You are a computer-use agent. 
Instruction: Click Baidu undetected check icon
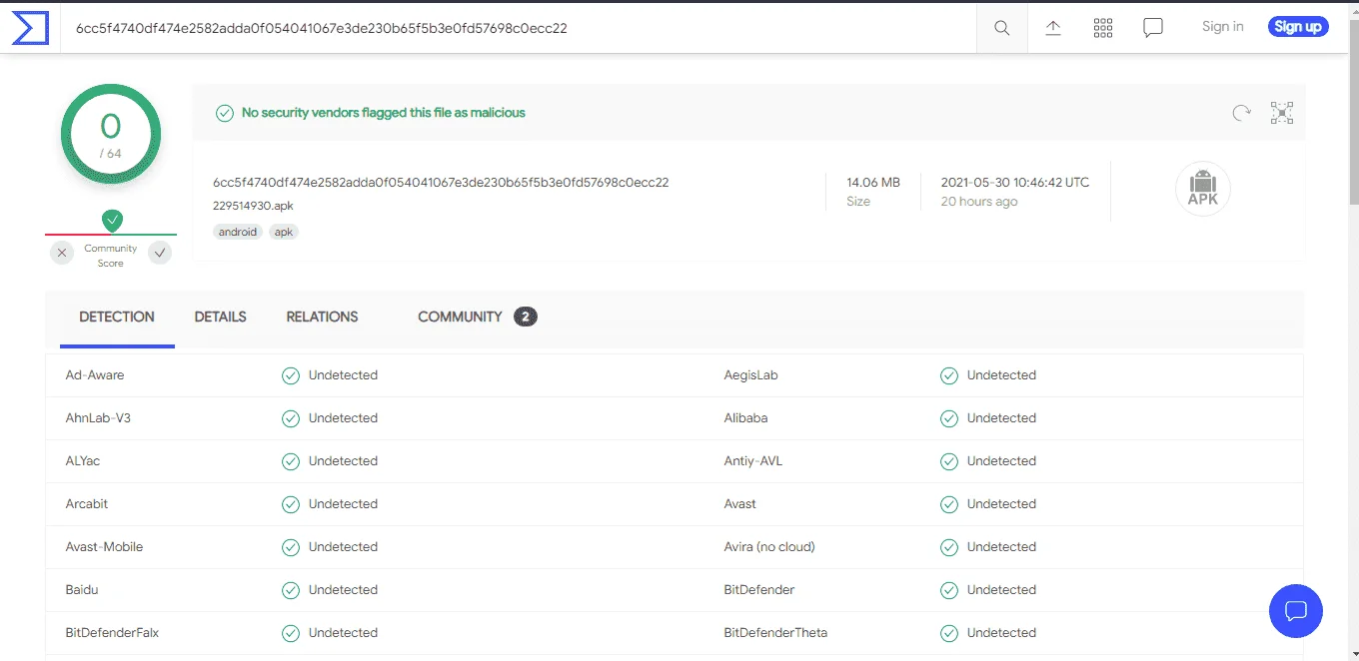[291, 590]
